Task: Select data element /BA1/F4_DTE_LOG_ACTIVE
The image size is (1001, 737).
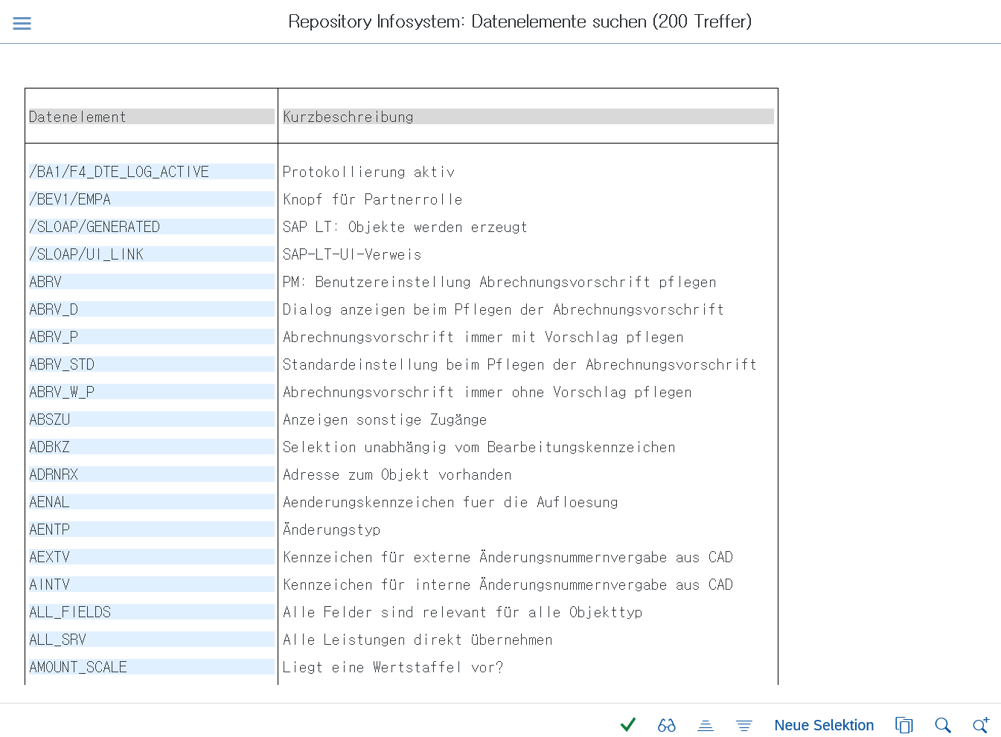Action: pos(152,172)
